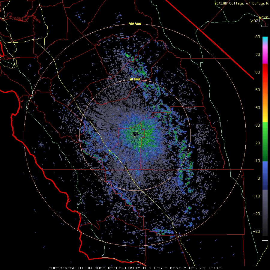Click the -10 value on the dBZ scale

256,196
